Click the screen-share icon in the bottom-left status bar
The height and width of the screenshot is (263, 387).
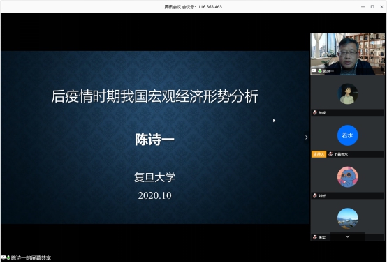coord(3,257)
